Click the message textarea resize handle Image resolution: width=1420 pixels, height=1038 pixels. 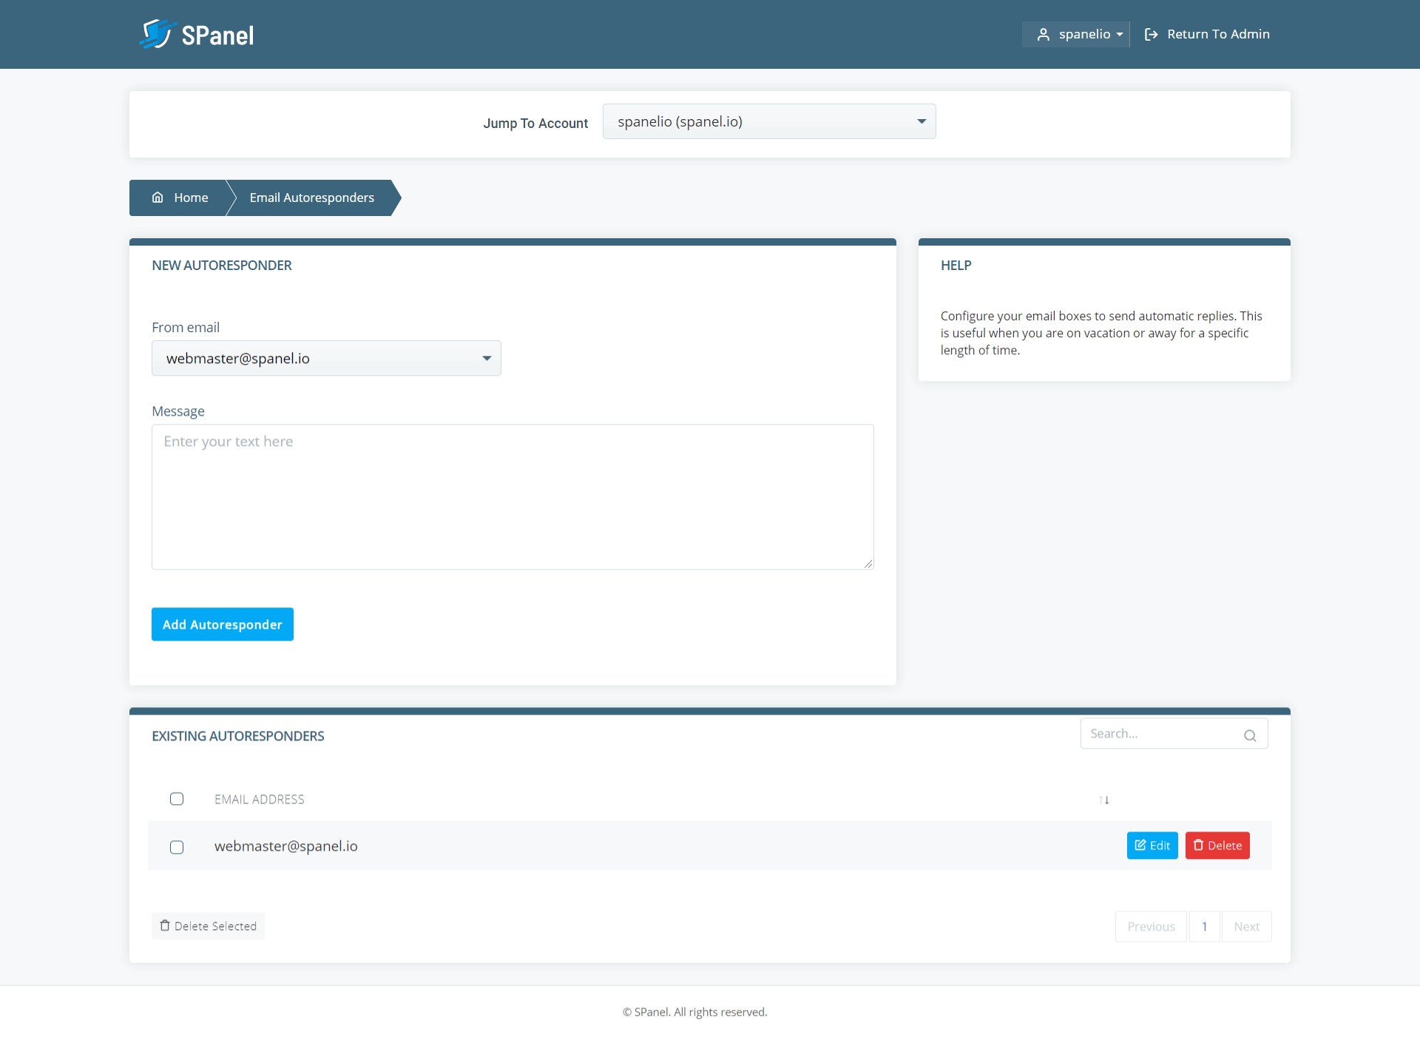click(x=868, y=564)
